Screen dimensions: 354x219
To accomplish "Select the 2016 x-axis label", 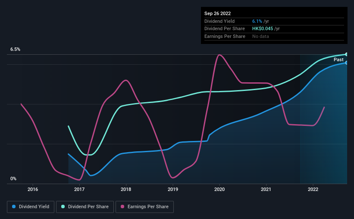I will click(33, 189).
